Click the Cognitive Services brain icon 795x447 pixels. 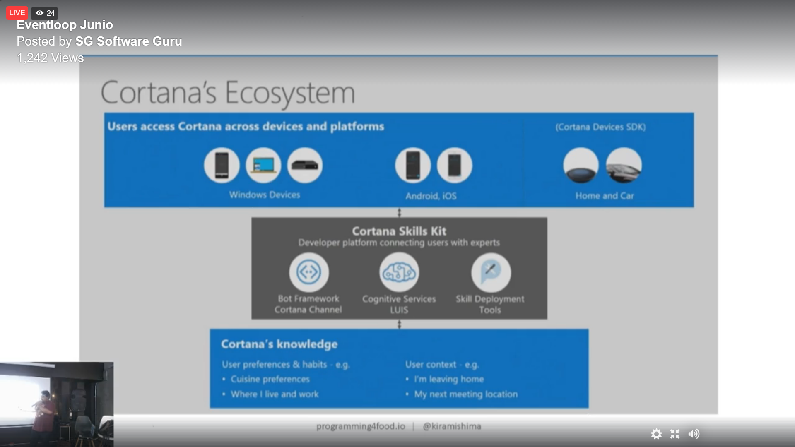pyautogui.click(x=399, y=272)
